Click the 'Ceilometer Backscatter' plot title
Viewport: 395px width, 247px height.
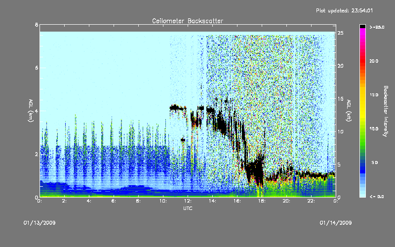click(x=188, y=21)
